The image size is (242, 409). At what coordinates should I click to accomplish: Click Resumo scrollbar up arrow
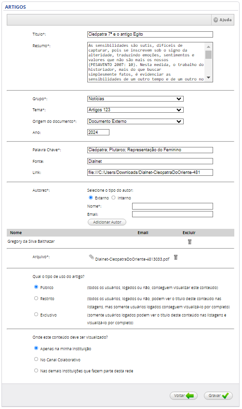point(208,47)
